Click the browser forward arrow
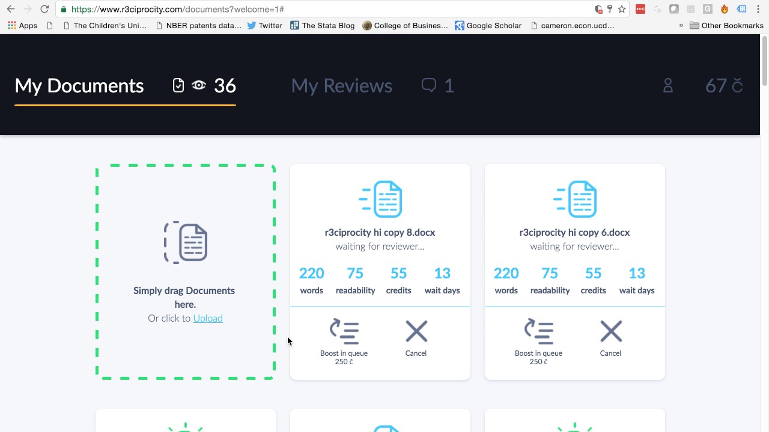Screen dimensions: 769x432 [28, 9]
